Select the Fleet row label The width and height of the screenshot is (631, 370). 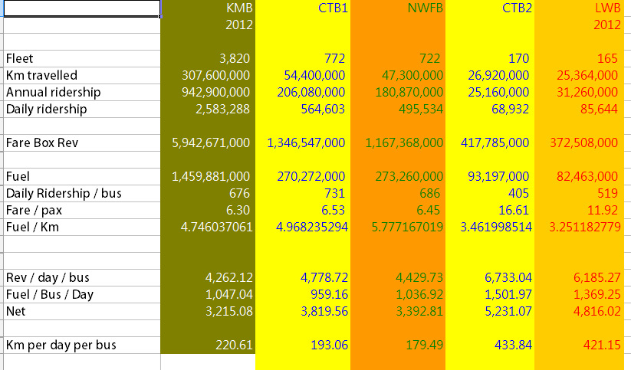pyautogui.click(x=19, y=59)
